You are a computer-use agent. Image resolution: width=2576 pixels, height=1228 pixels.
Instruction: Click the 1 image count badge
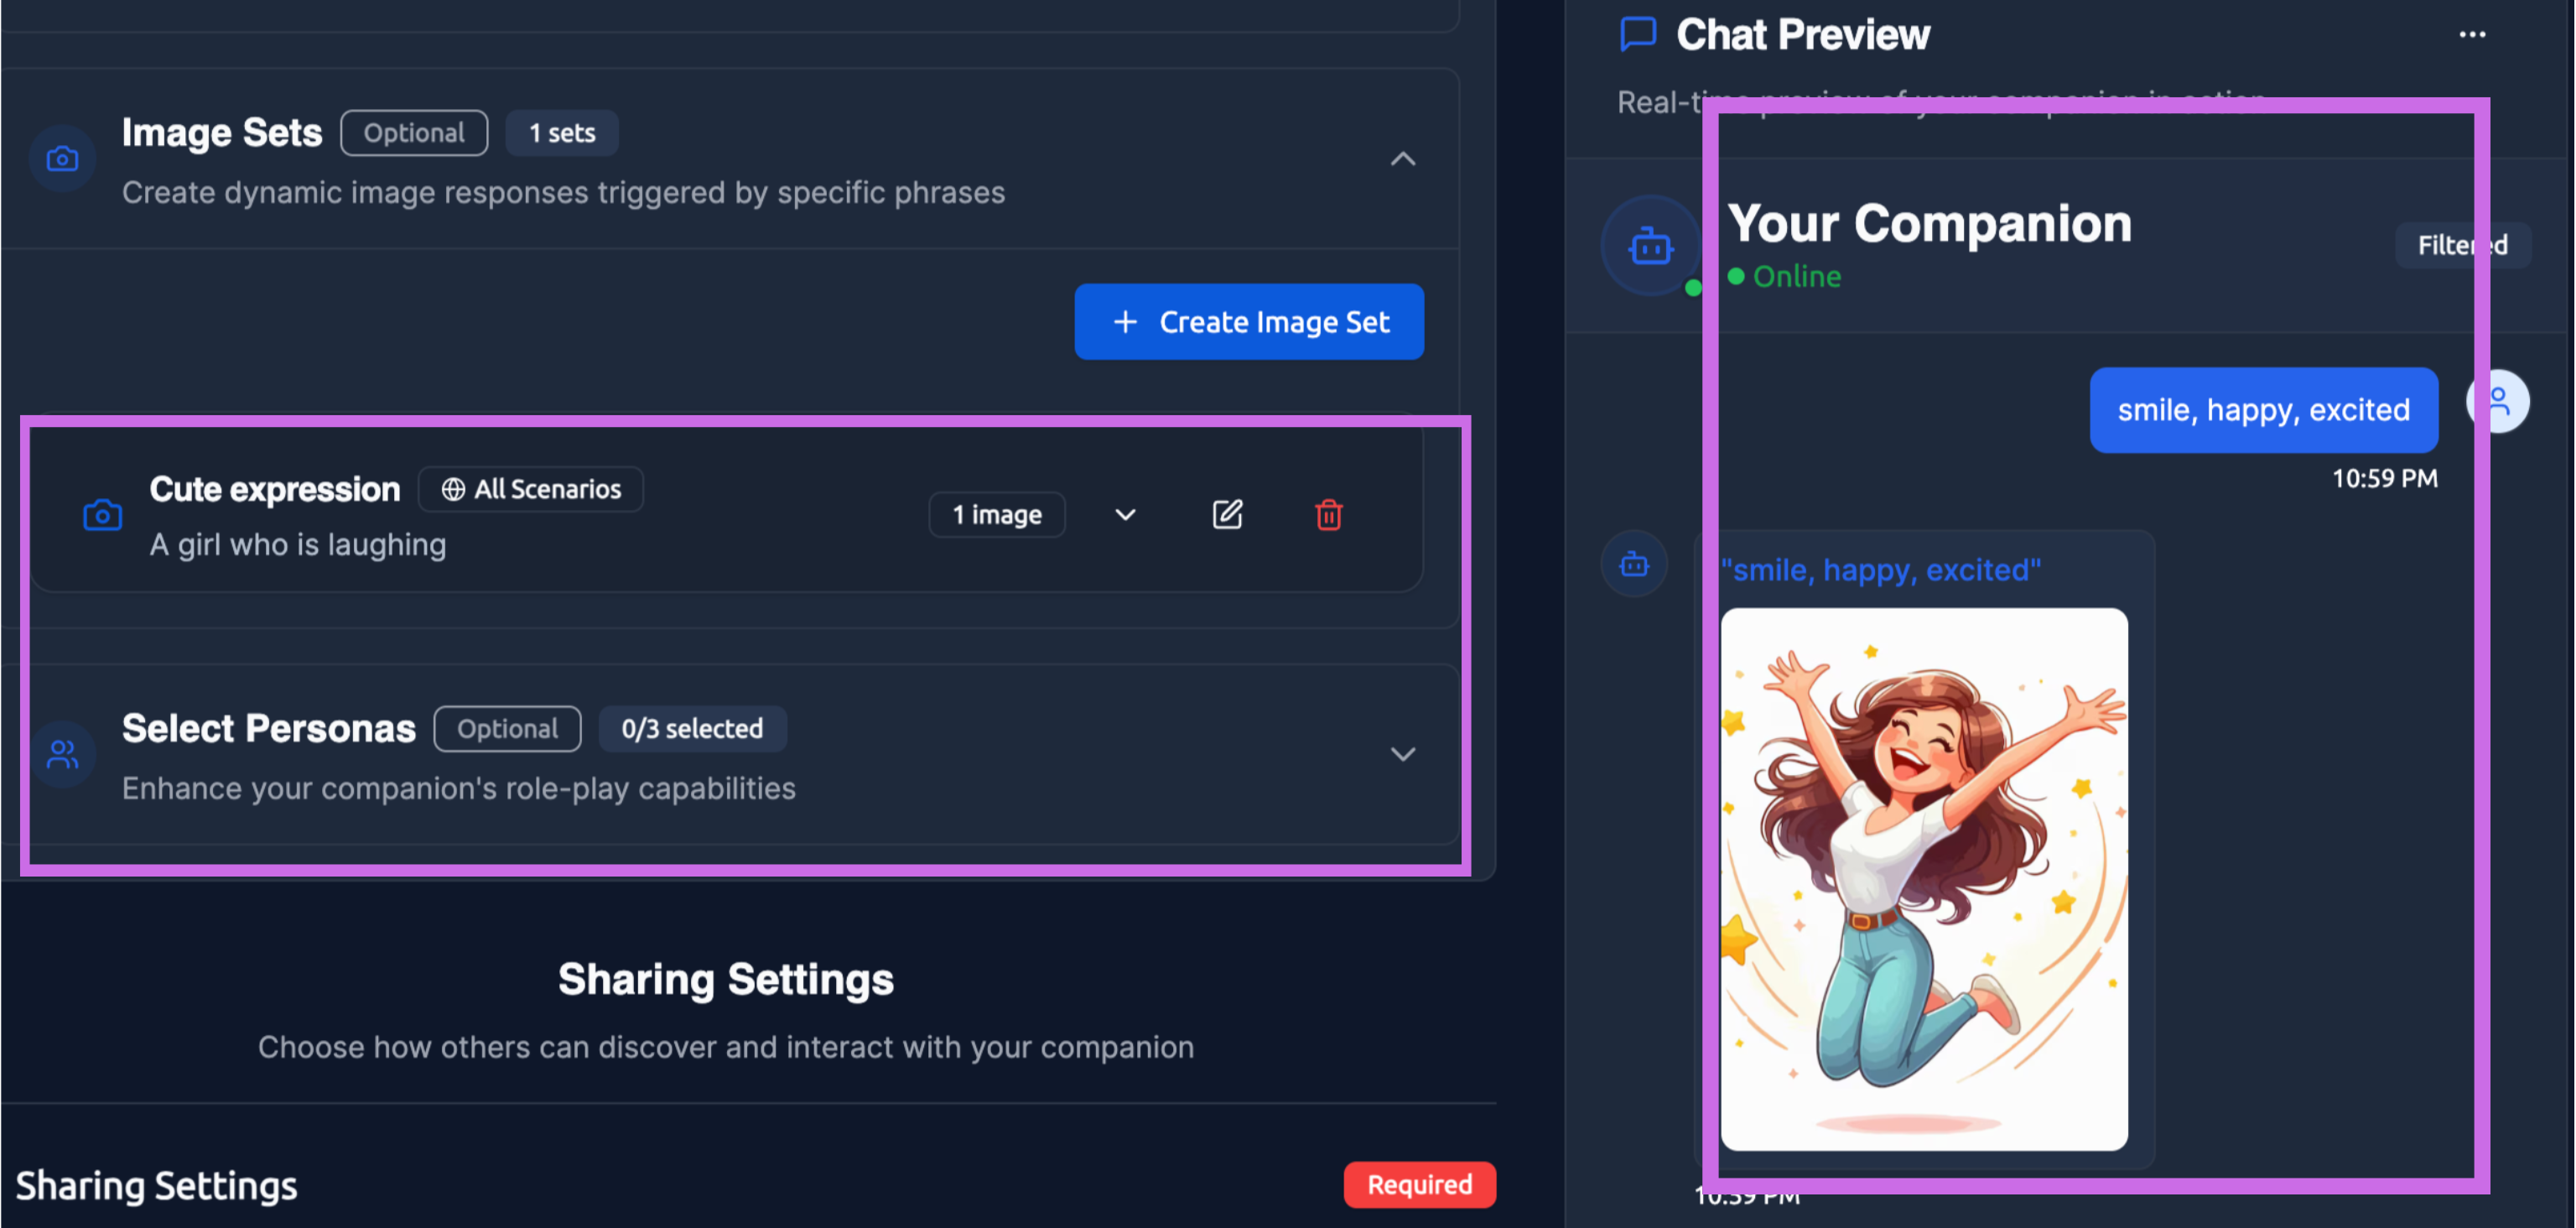[x=997, y=515]
